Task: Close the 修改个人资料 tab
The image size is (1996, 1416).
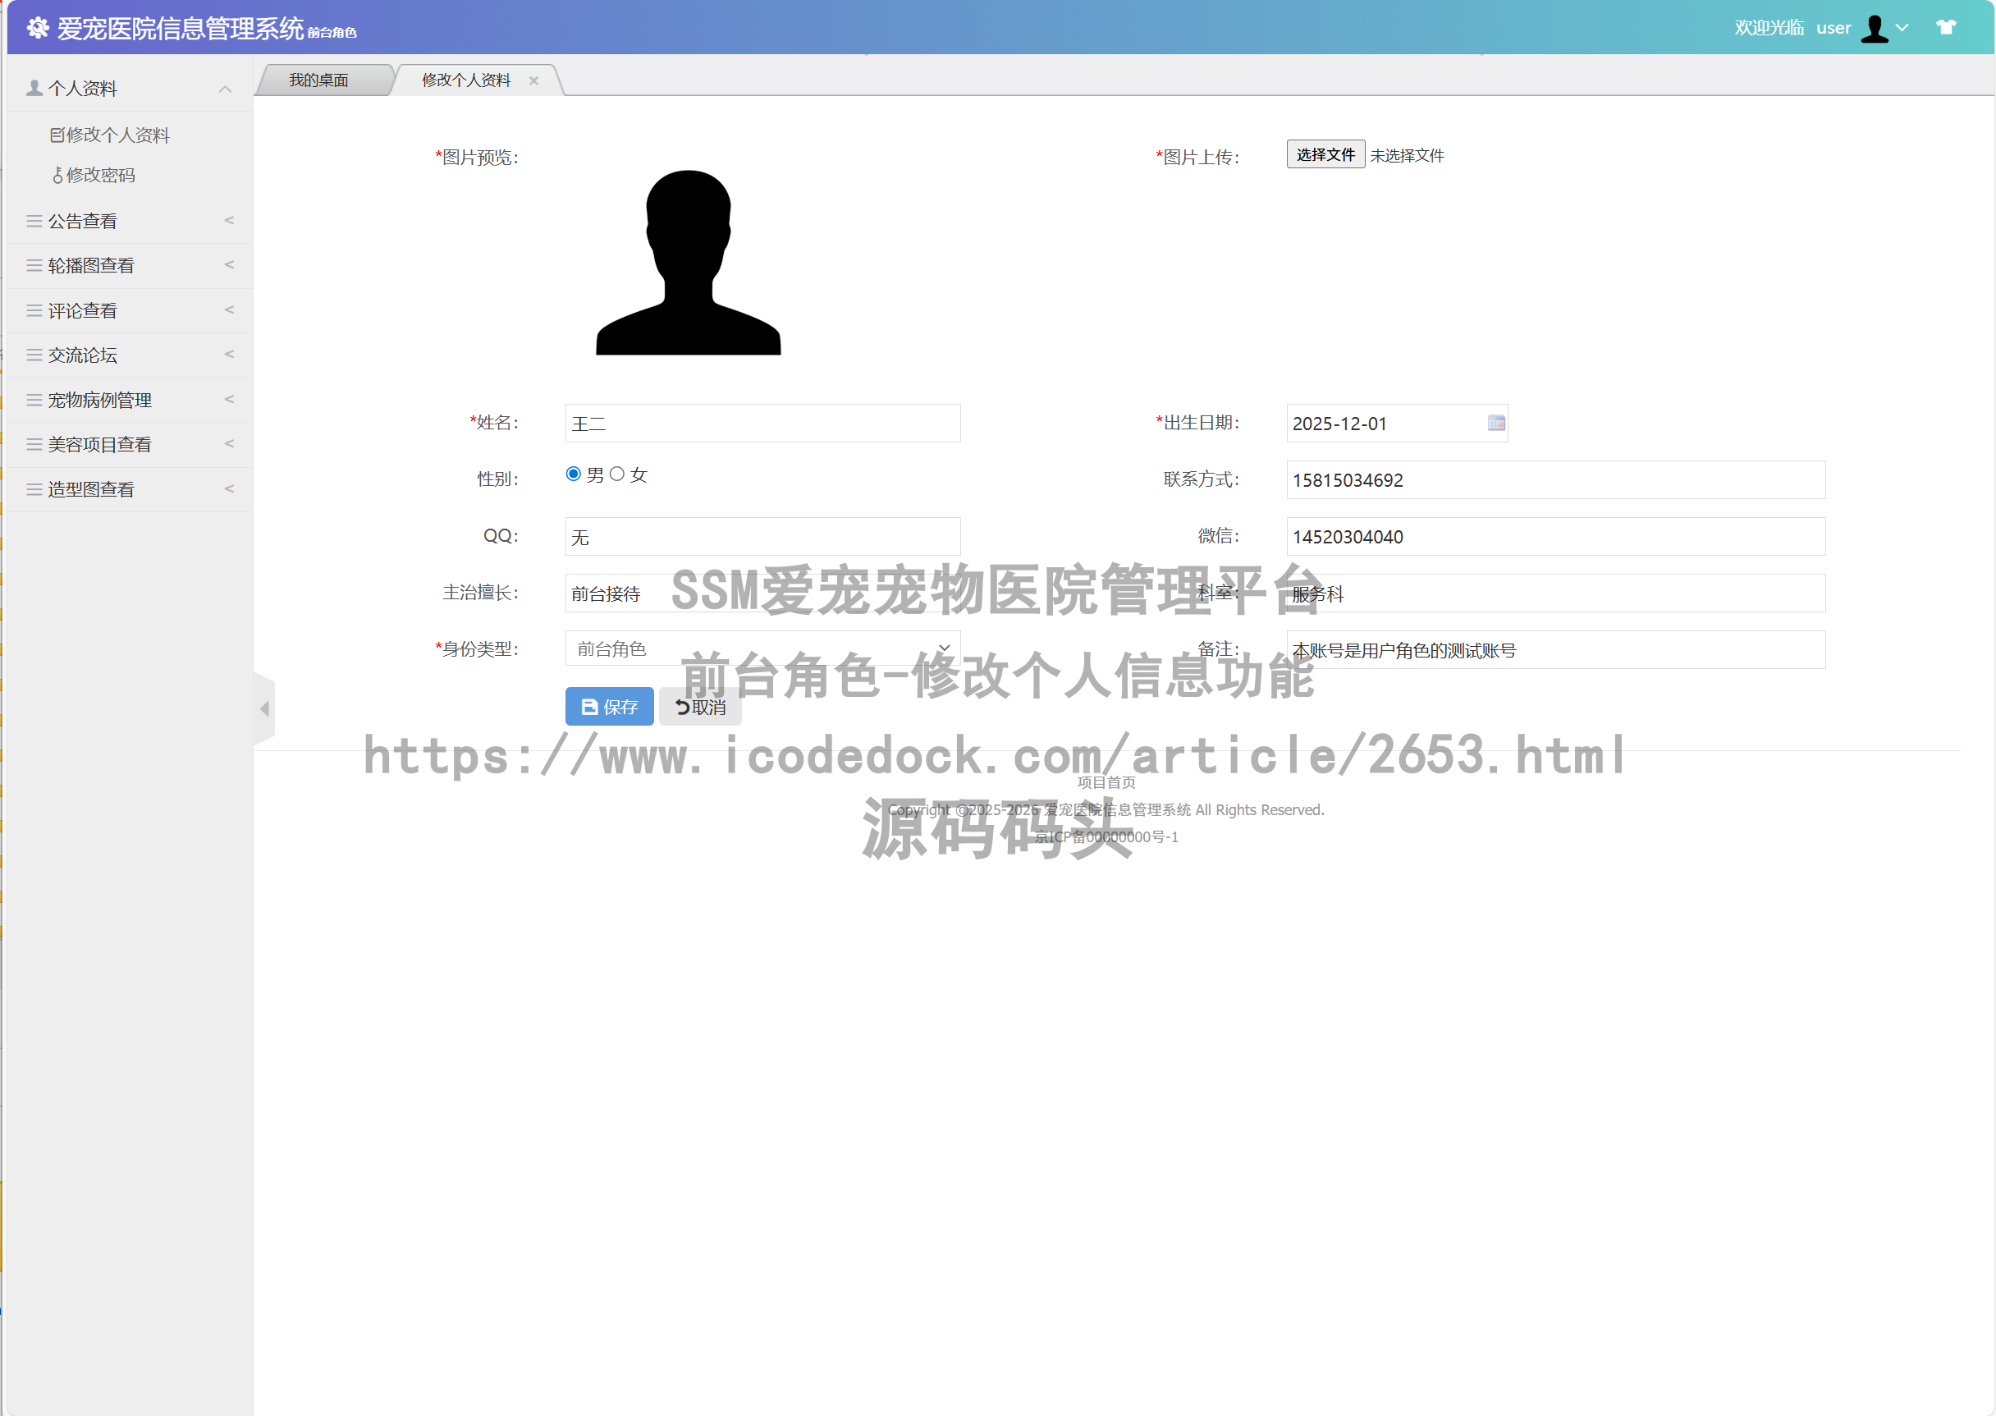Action: click(x=534, y=80)
